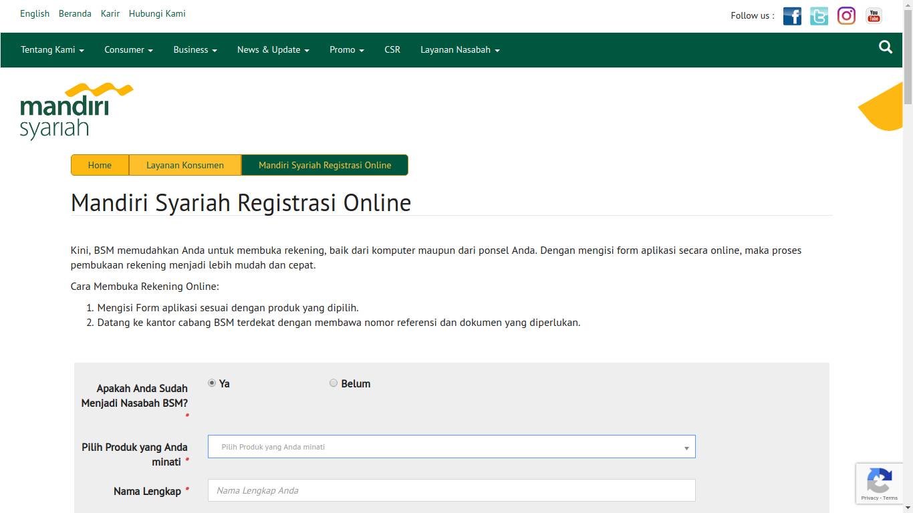Open reCAPTCHA Privacy link
The image size is (913, 513).
[870, 498]
